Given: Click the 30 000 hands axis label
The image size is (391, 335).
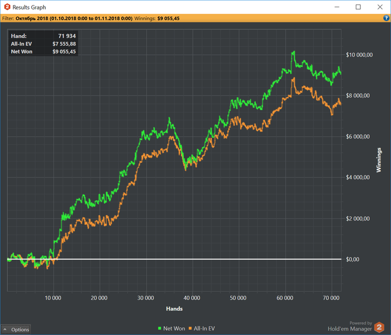Looking at the screenshot, I should [146, 298].
